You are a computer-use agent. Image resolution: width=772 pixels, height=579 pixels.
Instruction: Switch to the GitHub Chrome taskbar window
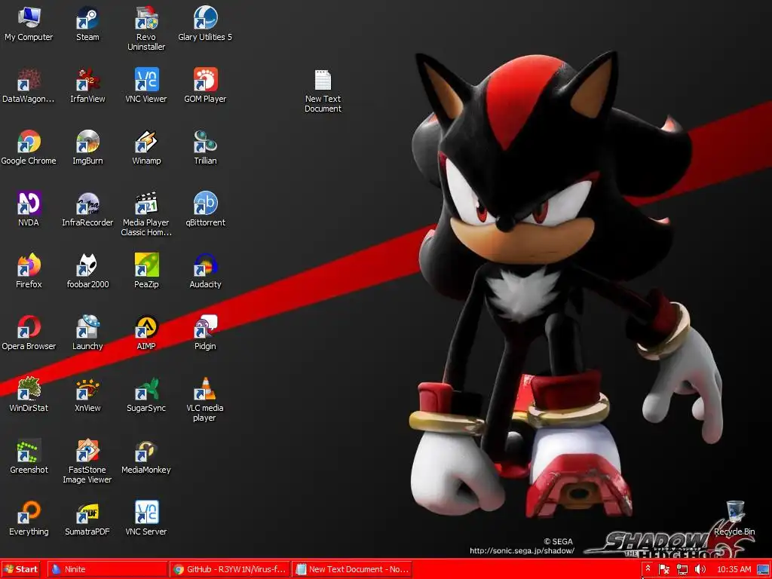coord(231,569)
